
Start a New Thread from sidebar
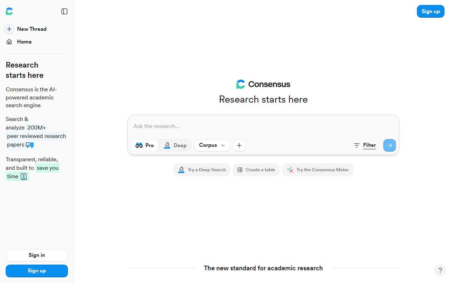(x=32, y=29)
